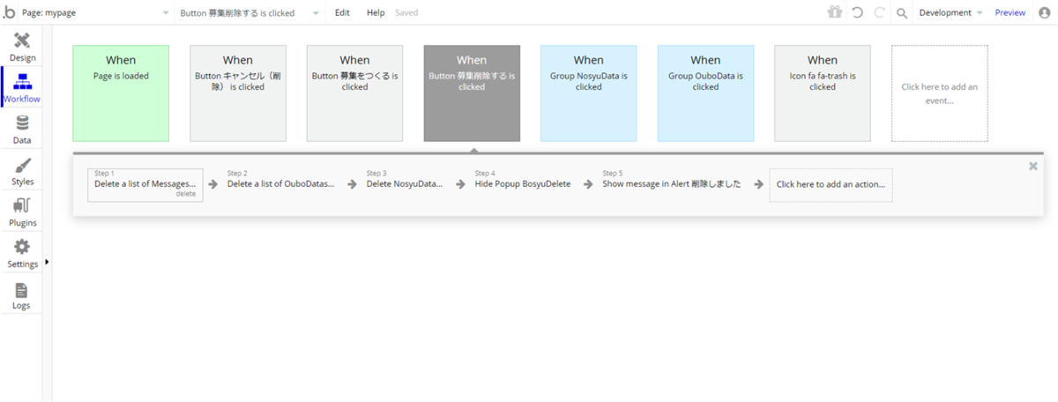The image size is (1058, 402).
Task: Click the gift box icon
Action: pyautogui.click(x=834, y=12)
